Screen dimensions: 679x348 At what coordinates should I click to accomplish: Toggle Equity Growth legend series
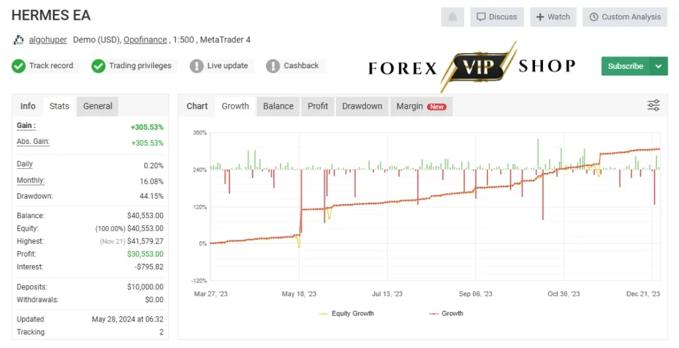346,314
